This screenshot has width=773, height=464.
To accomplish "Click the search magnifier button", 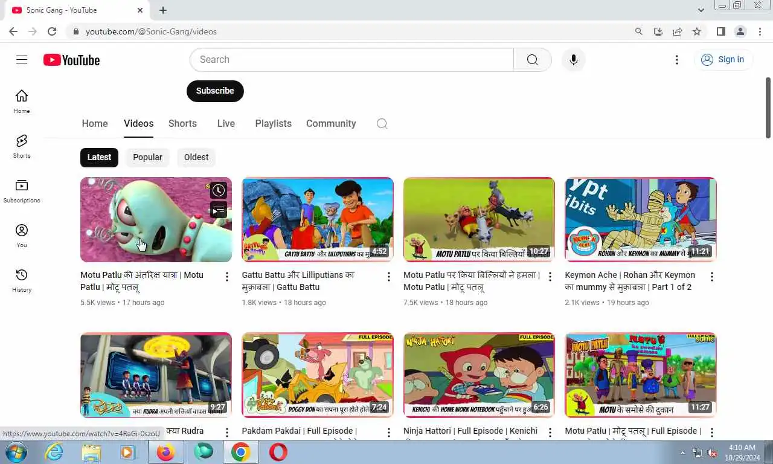I will (532, 60).
